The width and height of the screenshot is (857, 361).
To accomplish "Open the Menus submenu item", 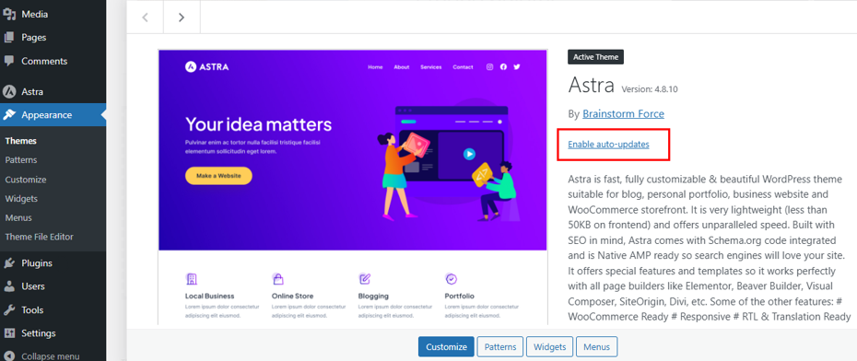I will [18, 218].
